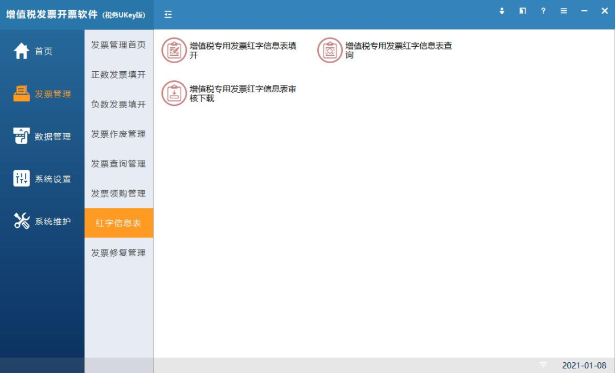Select the 发票管理 printer icon

click(x=21, y=93)
